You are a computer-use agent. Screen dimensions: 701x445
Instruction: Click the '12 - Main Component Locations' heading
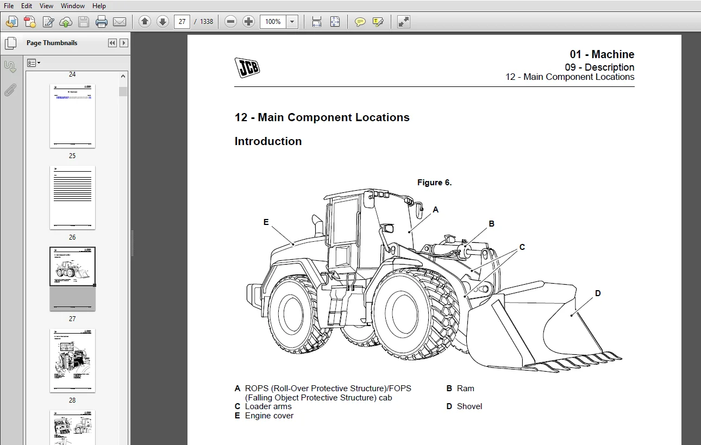pyautogui.click(x=322, y=117)
